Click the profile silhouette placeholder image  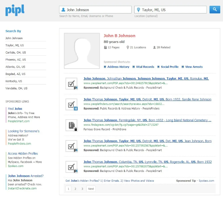tap(82, 51)
